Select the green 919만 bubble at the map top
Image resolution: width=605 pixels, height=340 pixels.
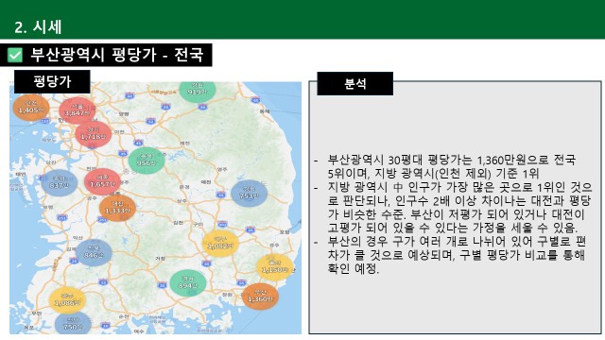coord(198,91)
